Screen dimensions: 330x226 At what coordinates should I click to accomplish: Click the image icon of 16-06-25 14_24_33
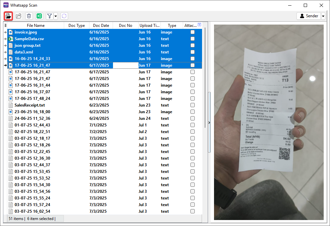[x=11, y=59]
